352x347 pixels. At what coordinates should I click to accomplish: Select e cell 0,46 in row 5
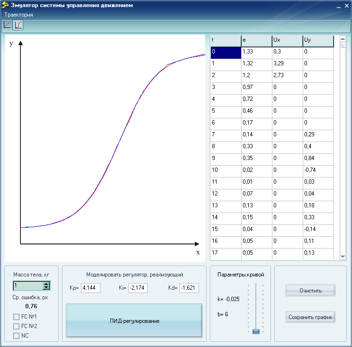(257, 112)
